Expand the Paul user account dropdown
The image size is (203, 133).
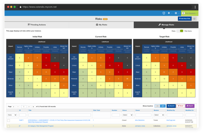190,13
